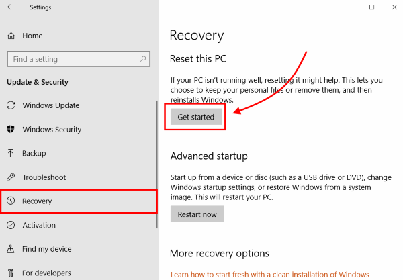Click the Backup upload arrow icon
This screenshot has width=403, height=280.
tap(11, 154)
